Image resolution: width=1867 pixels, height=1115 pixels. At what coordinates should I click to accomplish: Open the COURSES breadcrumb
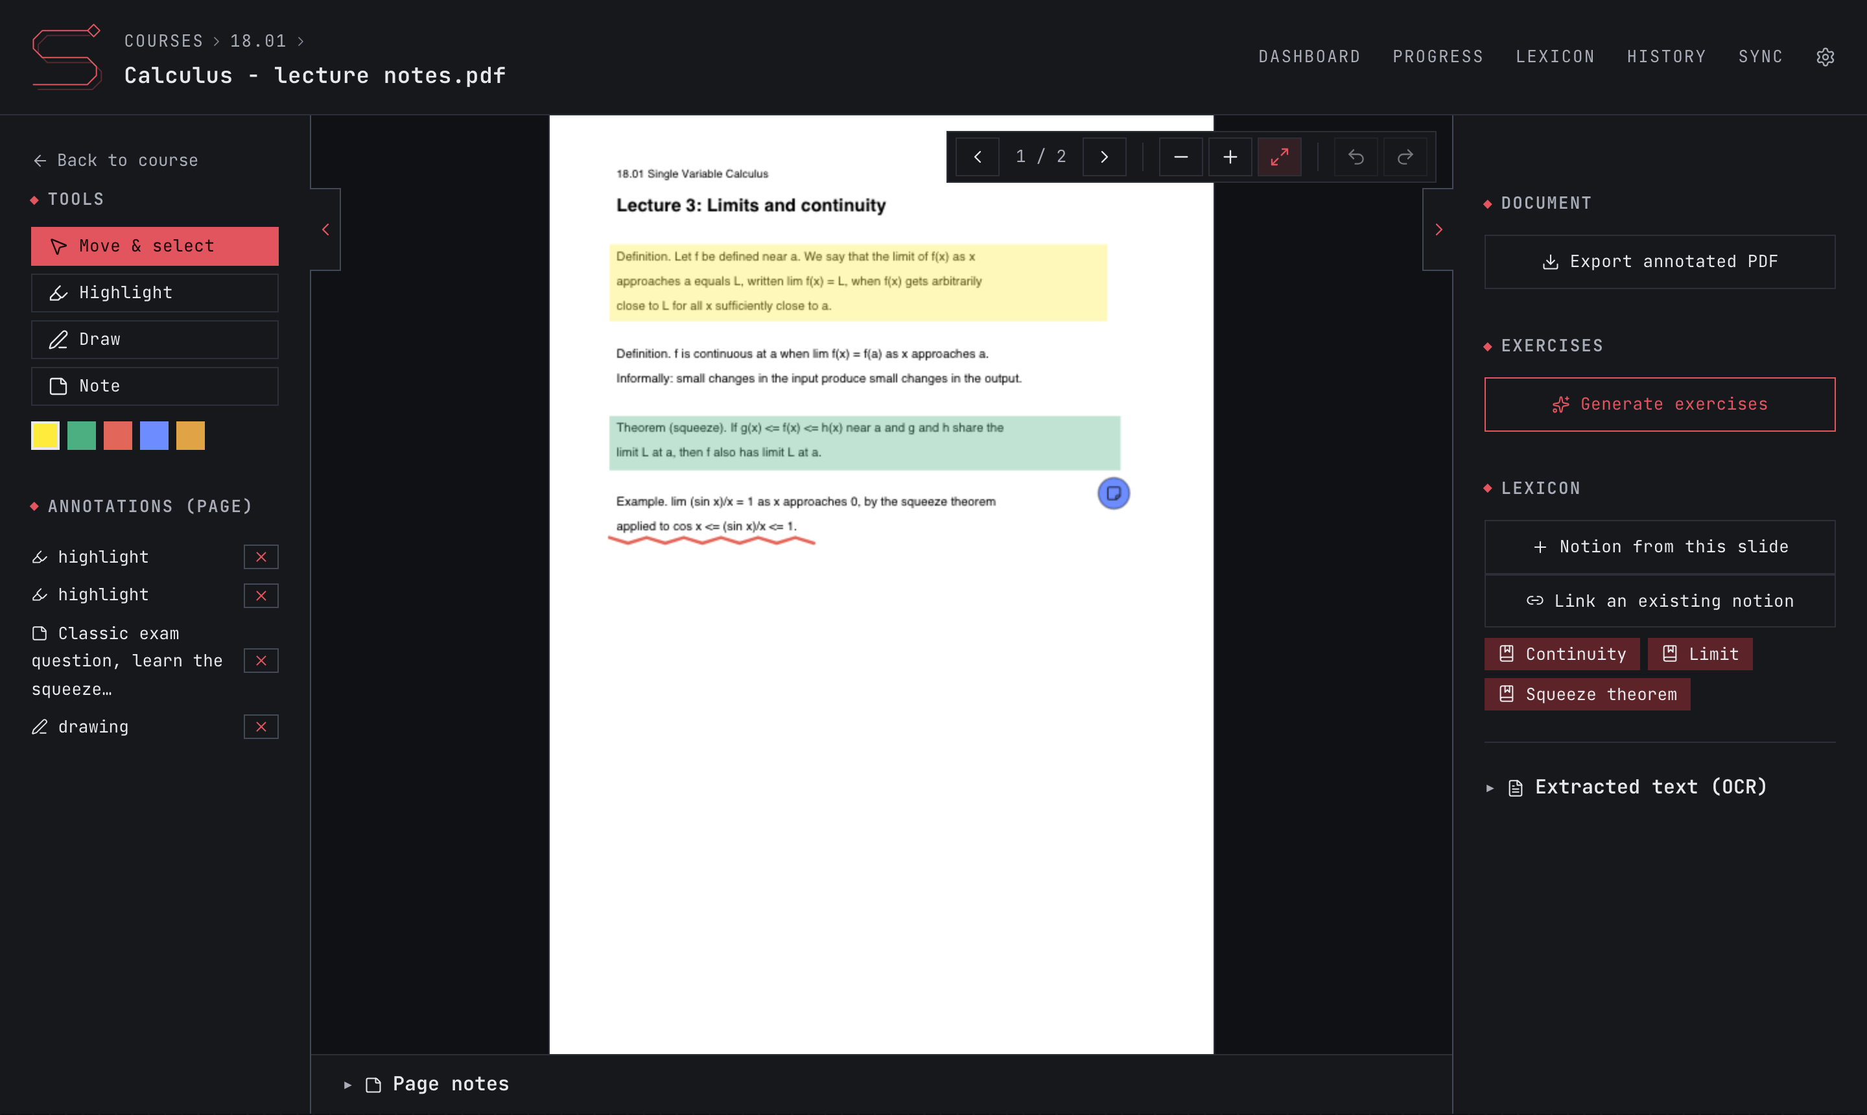163,41
